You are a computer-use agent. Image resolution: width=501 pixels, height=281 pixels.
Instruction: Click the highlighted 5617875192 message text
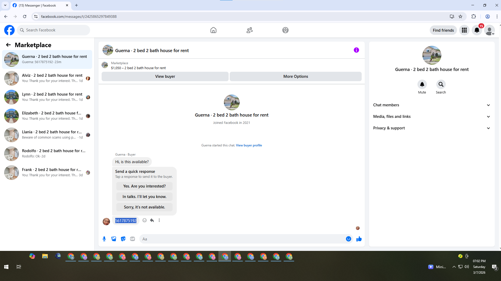tap(126, 221)
